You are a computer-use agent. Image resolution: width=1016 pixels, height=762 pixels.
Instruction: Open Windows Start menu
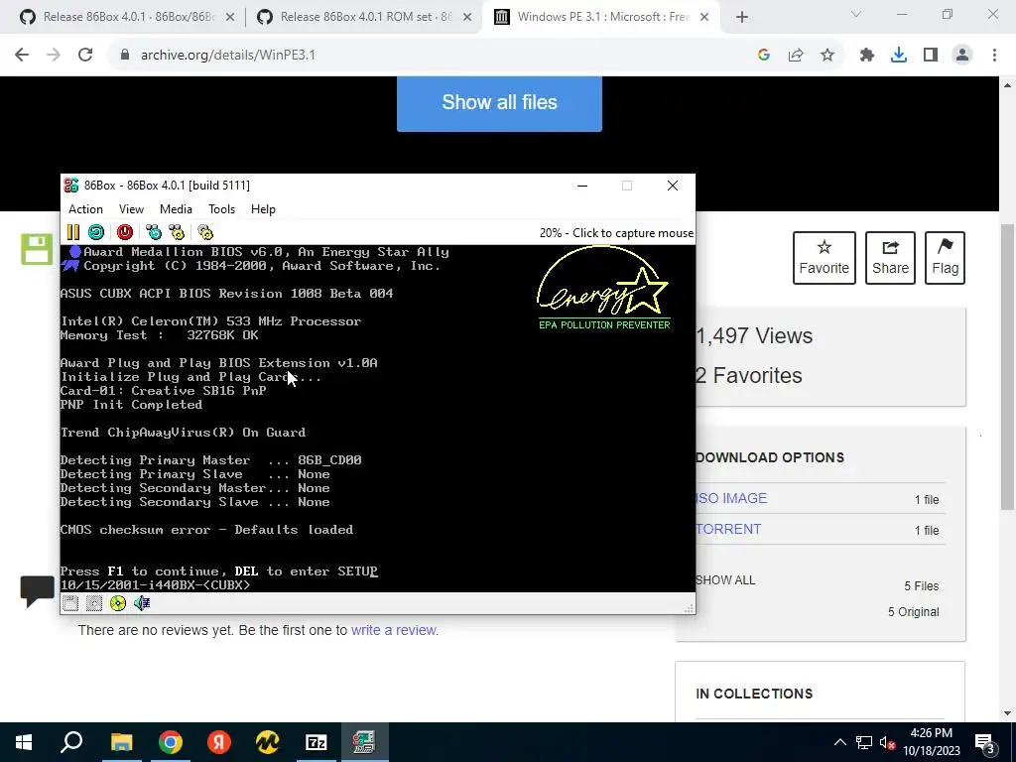point(24,742)
